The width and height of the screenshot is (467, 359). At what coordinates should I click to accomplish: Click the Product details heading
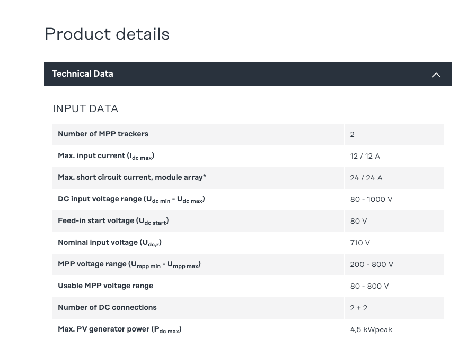107,34
